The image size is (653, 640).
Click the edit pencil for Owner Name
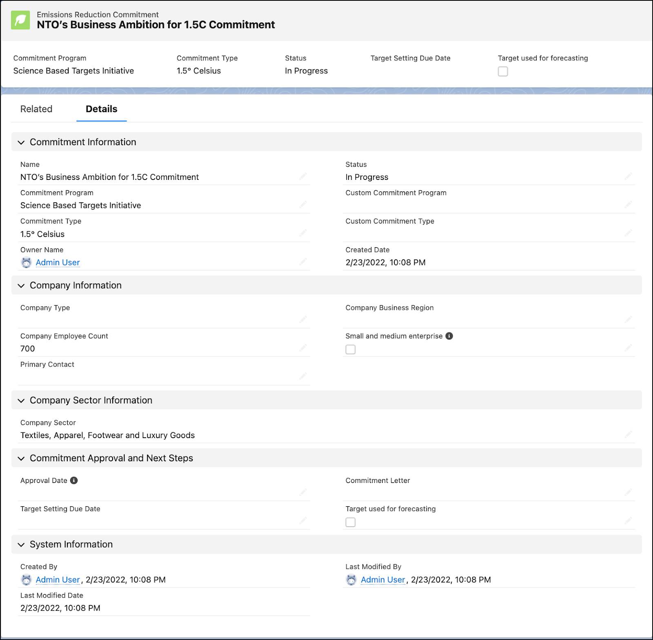[303, 261]
